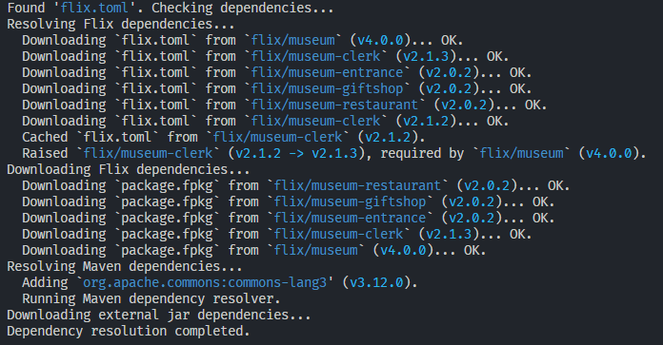This screenshot has width=663, height=345.
Task: Click 'flix/museum-restaurant' in the flix.toml download line
Action: coord(335,105)
